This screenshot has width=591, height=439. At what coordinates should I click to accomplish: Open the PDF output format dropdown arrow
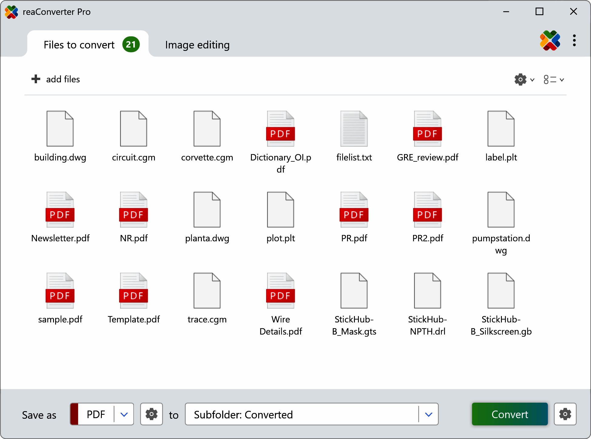[x=124, y=414]
